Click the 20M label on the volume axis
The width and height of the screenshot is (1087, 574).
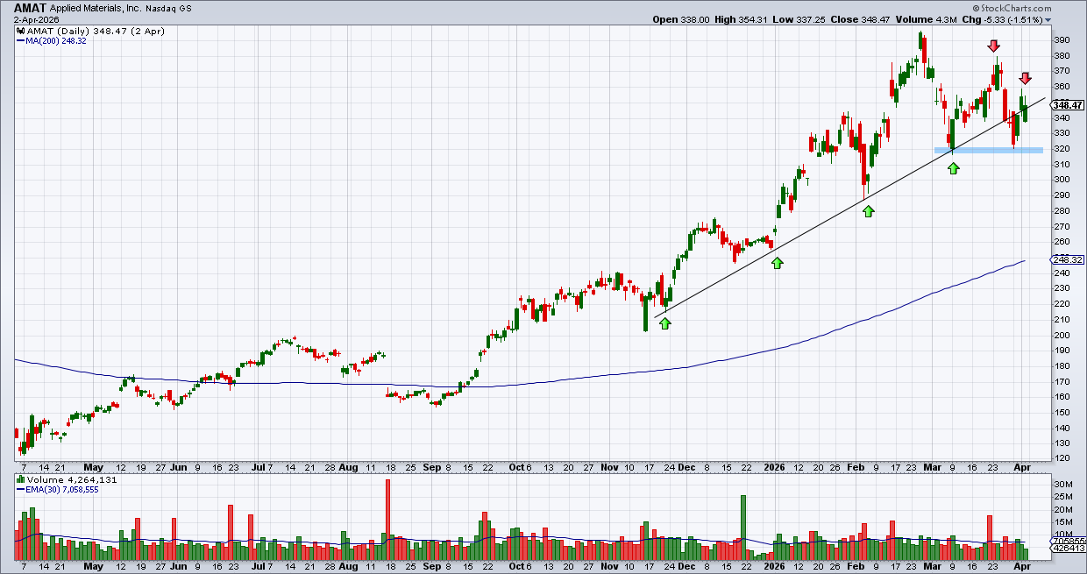point(1062,509)
